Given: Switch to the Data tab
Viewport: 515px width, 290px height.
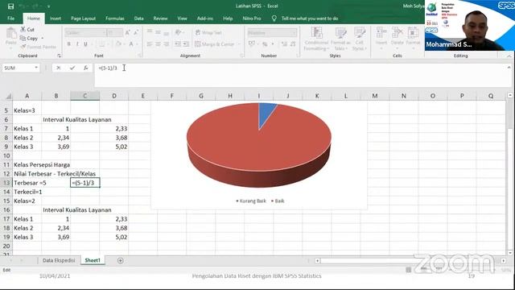Looking at the screenshot, I should (138, 19).
